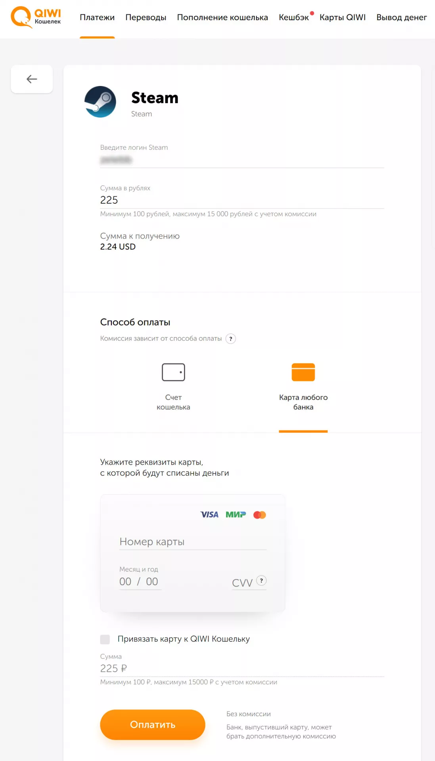The height and width of the screenshot is (761, 435).
Task: Focus the Номер карты input field
Action: pyautogui.click(x=193, y=542)
